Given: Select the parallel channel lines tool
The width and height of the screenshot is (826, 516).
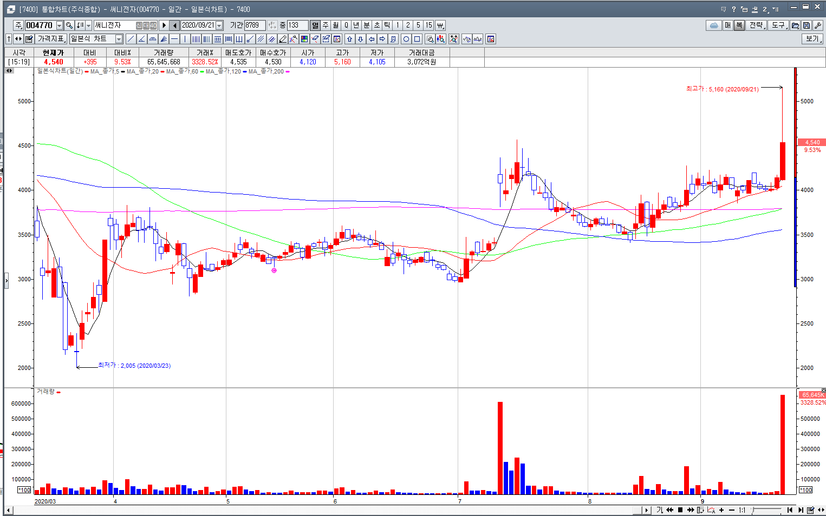Looking at the screenshot, I should point(261,39).
